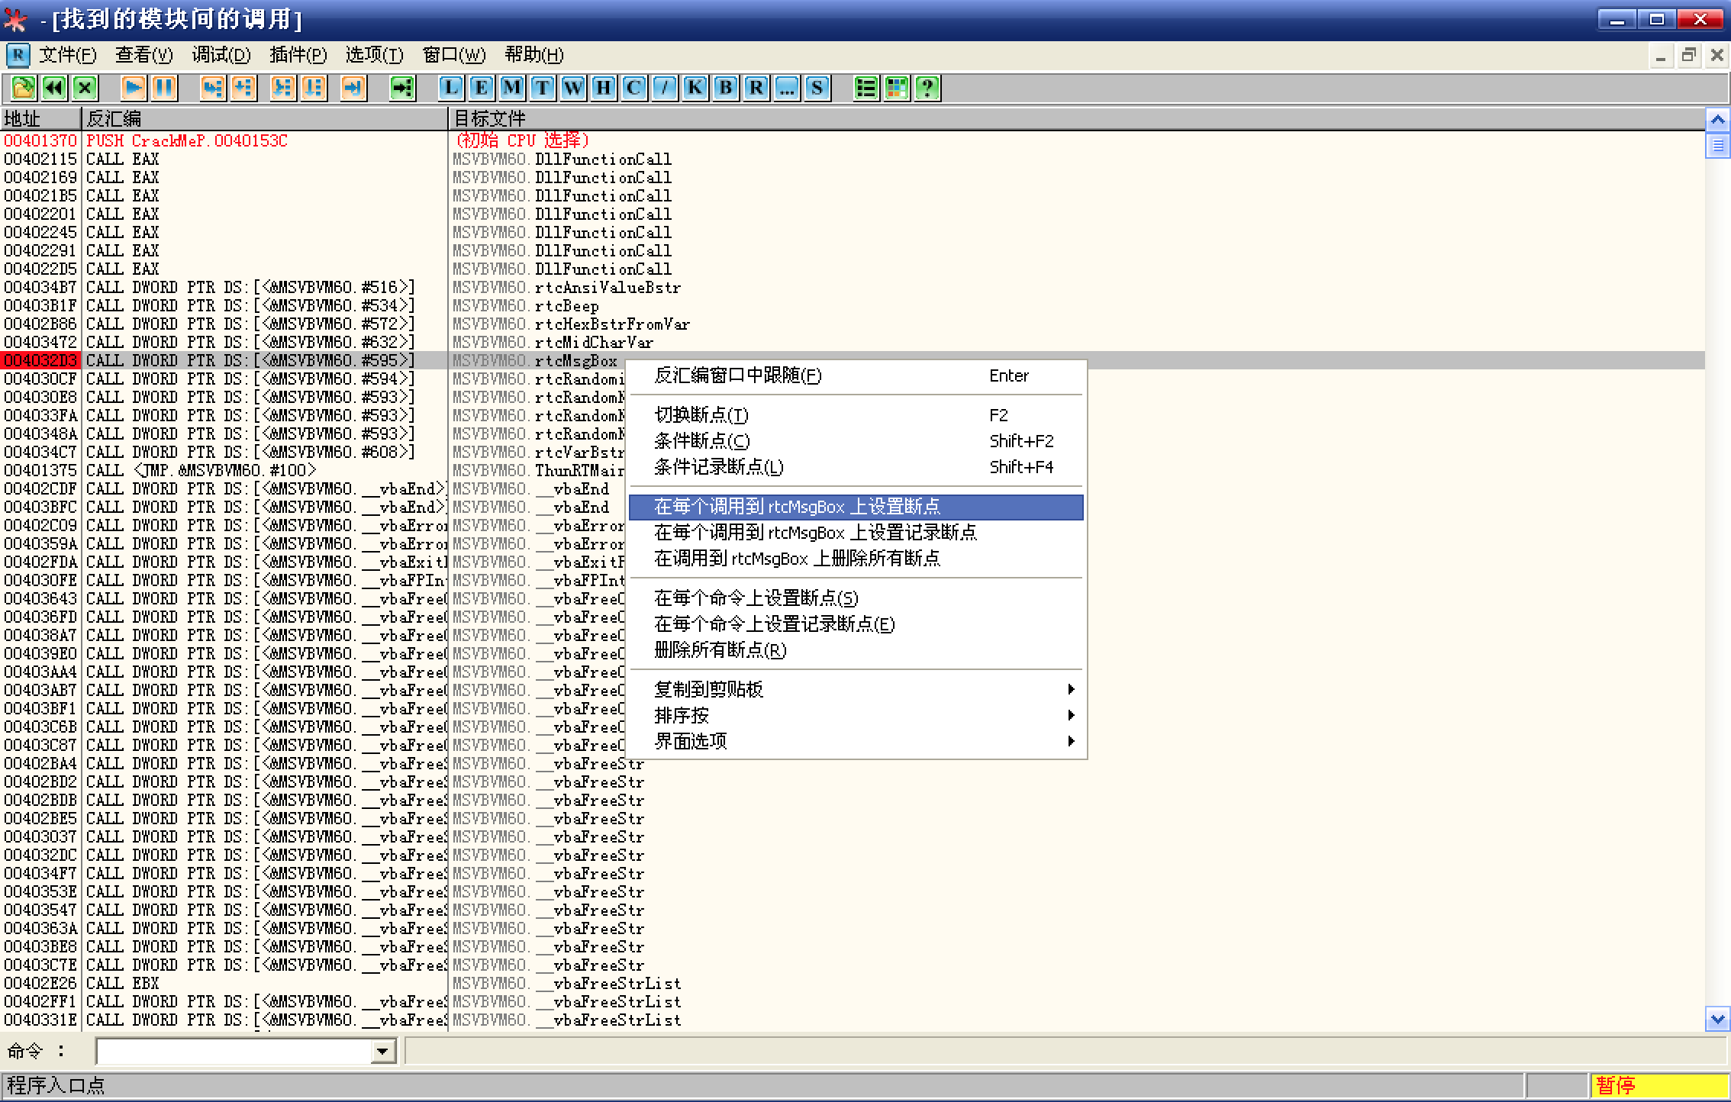Click the Help question mark toolbar icon
Viewport: 1731px width, 1102px height.
point(927,88)
